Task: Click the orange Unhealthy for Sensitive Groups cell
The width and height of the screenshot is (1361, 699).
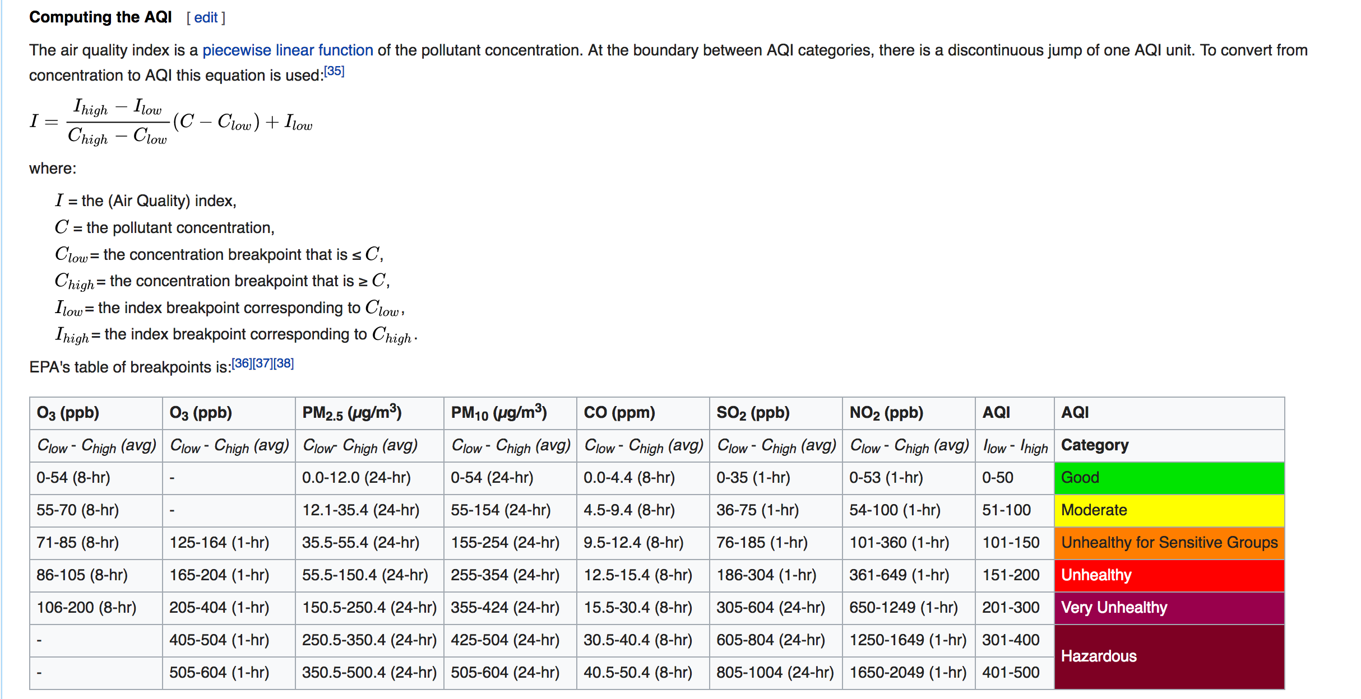Action: (x=1169, y=543)
